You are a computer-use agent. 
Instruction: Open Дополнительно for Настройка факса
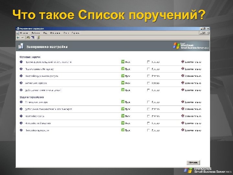[x=191, y=116]
